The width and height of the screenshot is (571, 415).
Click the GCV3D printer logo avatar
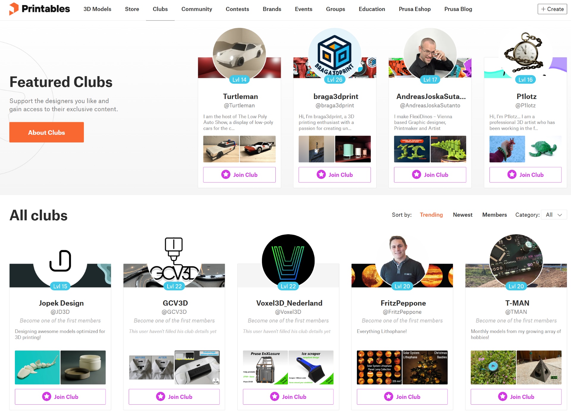(174, 261)
